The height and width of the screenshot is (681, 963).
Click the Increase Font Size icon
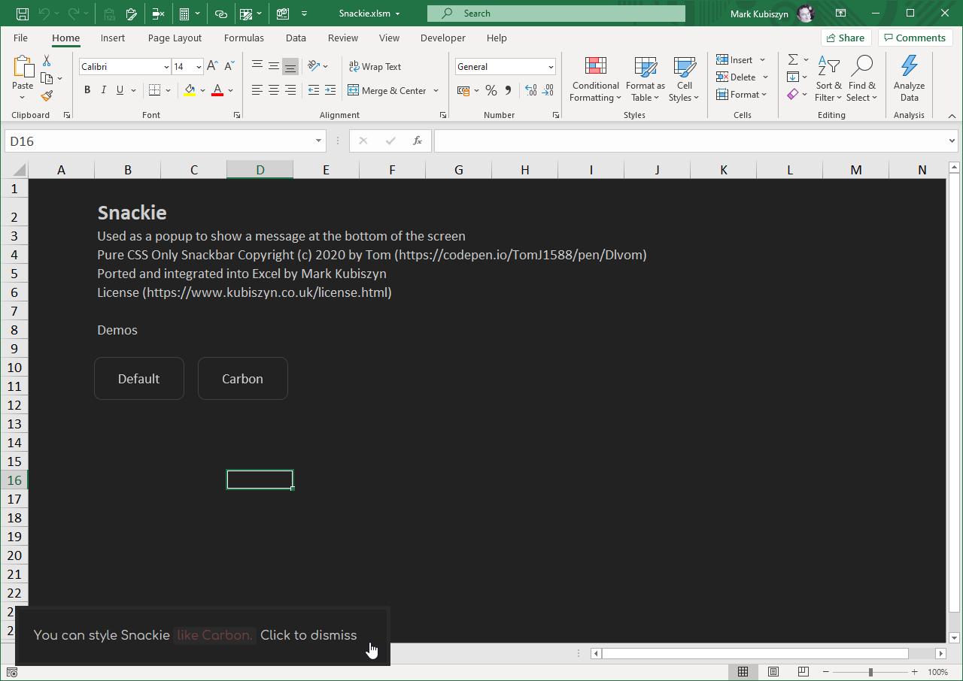(x=213, y=67)
